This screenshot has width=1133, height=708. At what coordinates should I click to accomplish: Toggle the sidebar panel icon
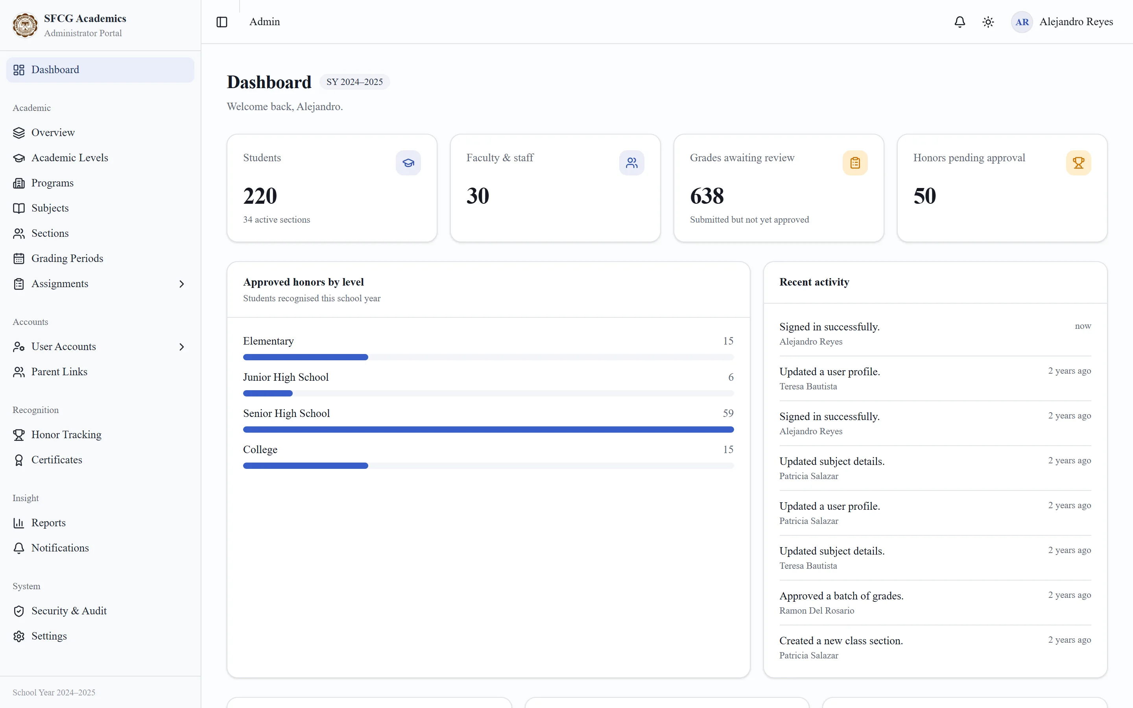222,22
